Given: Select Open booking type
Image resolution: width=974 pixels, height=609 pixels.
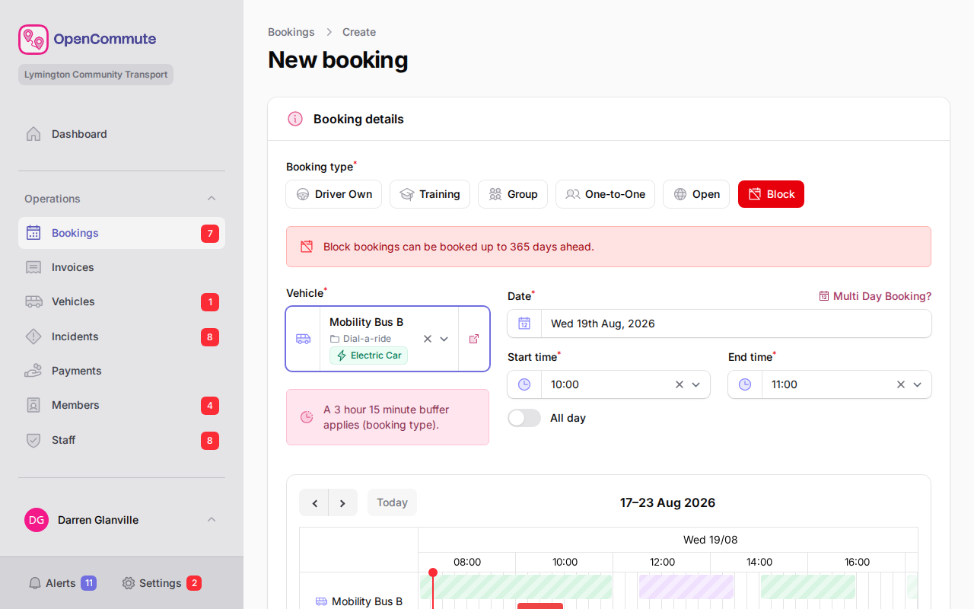Looking at the screenshot, I should (x=696, y=194).
